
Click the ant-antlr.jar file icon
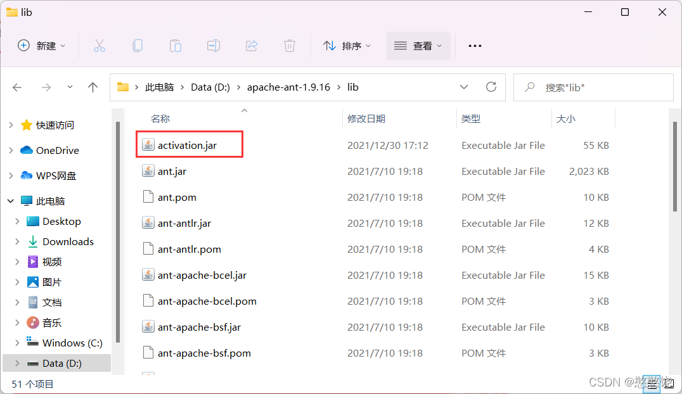(x=148, y=223)
